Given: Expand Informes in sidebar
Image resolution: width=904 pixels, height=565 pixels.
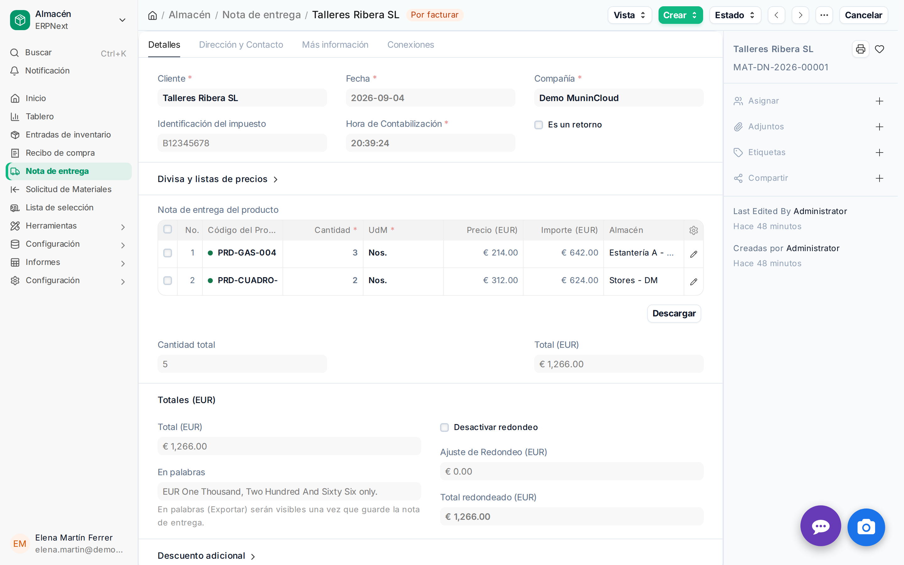Looking at the screenshot, I should click(x=69, y=262).
